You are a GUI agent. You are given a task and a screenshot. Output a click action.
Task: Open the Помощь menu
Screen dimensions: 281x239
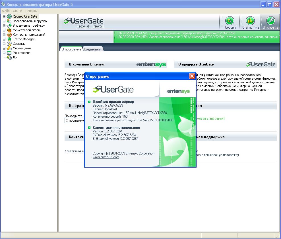[31, 11]
